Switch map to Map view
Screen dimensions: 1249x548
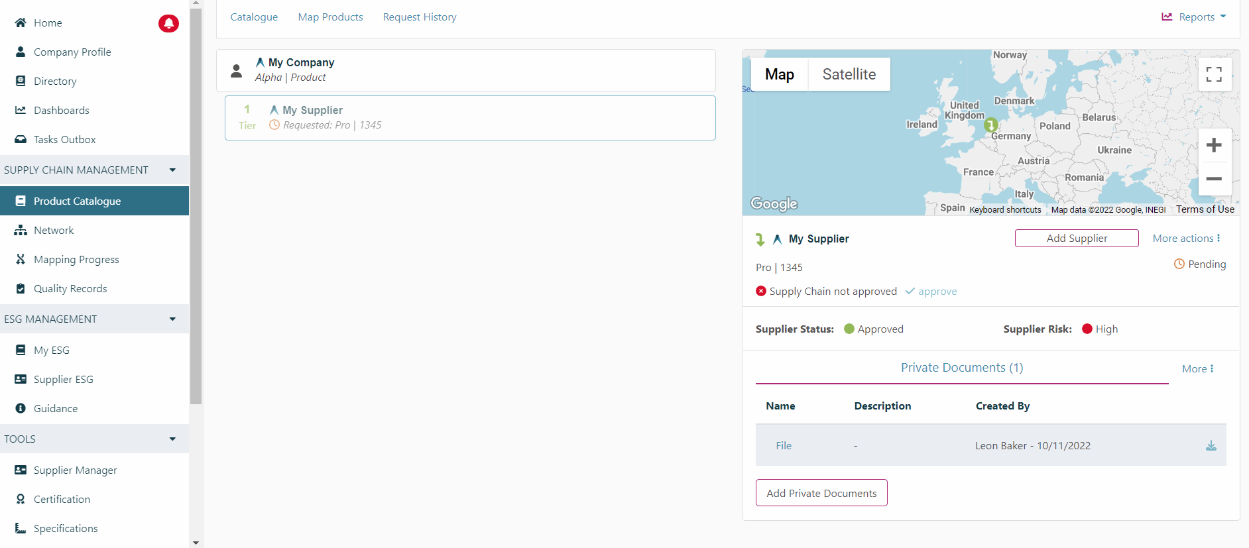tap(779, 74)
